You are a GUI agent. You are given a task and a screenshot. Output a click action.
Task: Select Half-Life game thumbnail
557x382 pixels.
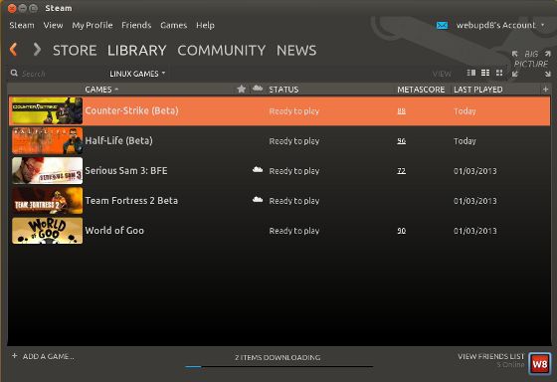48,140
